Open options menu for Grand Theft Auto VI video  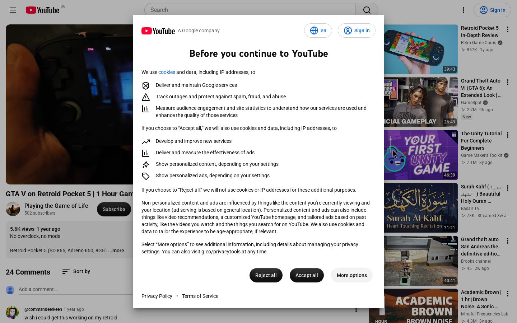[508, 82]
